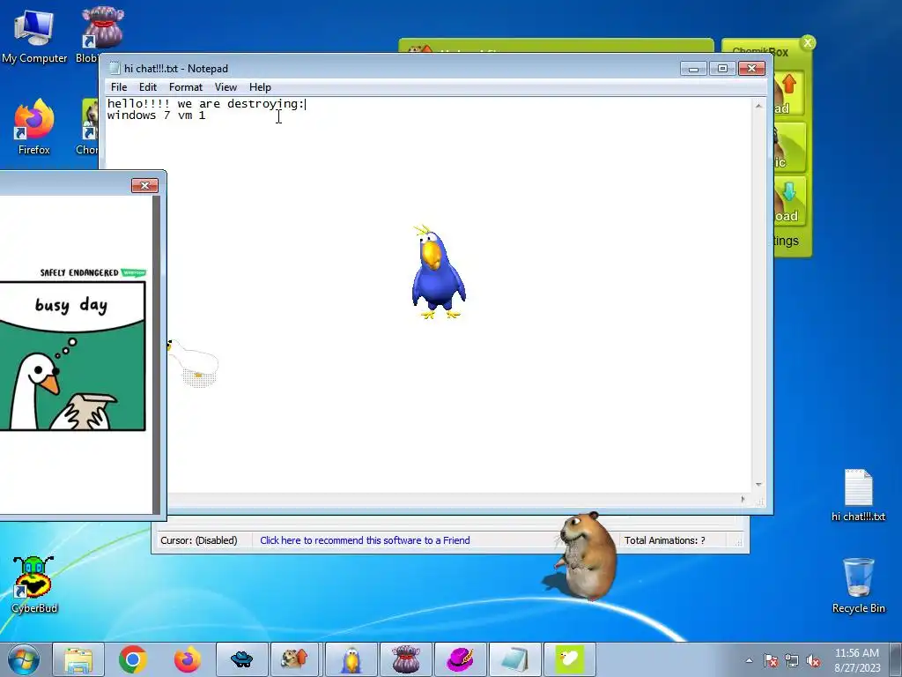Open Google Chrome from the taskbar
This screenshot has height=677, width=902.
pyautogui.click(x=133, y=659)
